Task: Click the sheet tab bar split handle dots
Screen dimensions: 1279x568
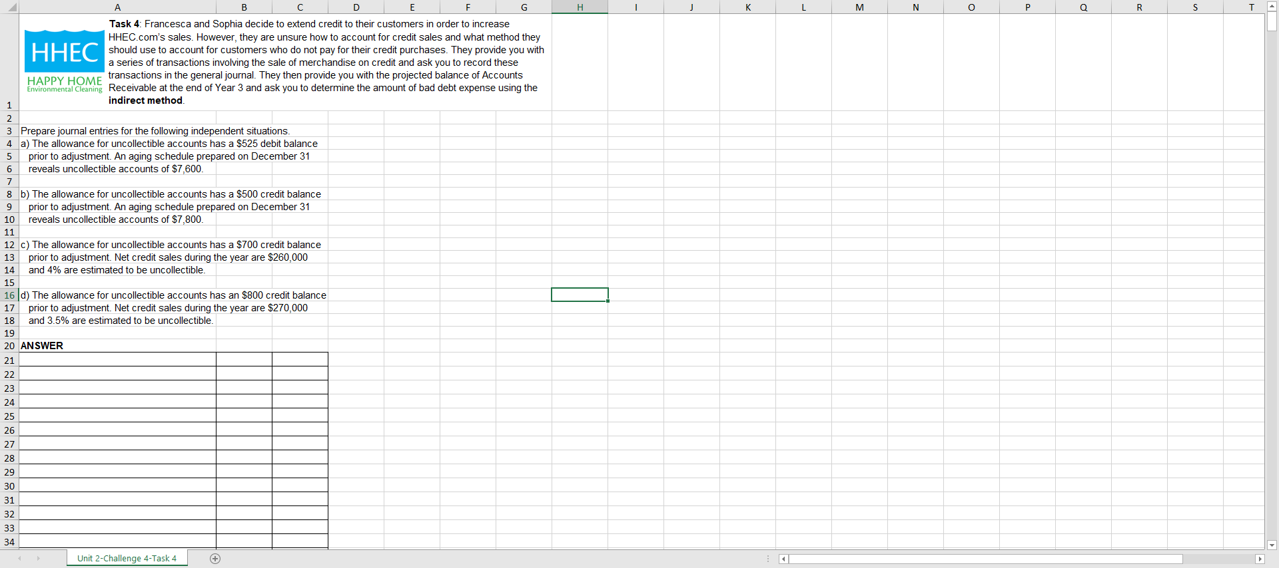Action: (768, 559)
